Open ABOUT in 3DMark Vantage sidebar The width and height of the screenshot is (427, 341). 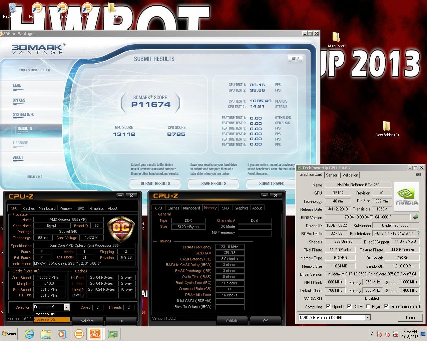18,158
